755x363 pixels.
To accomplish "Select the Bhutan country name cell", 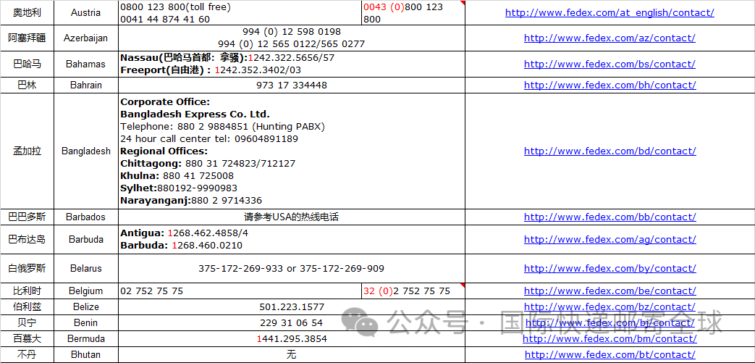I will [85, 355].
